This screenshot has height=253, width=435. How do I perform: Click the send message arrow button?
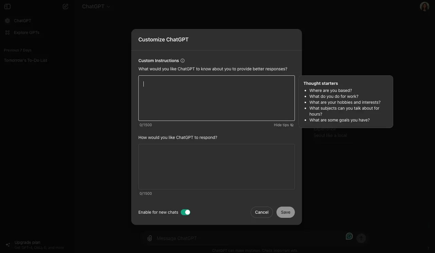click(x=361, y=238)
